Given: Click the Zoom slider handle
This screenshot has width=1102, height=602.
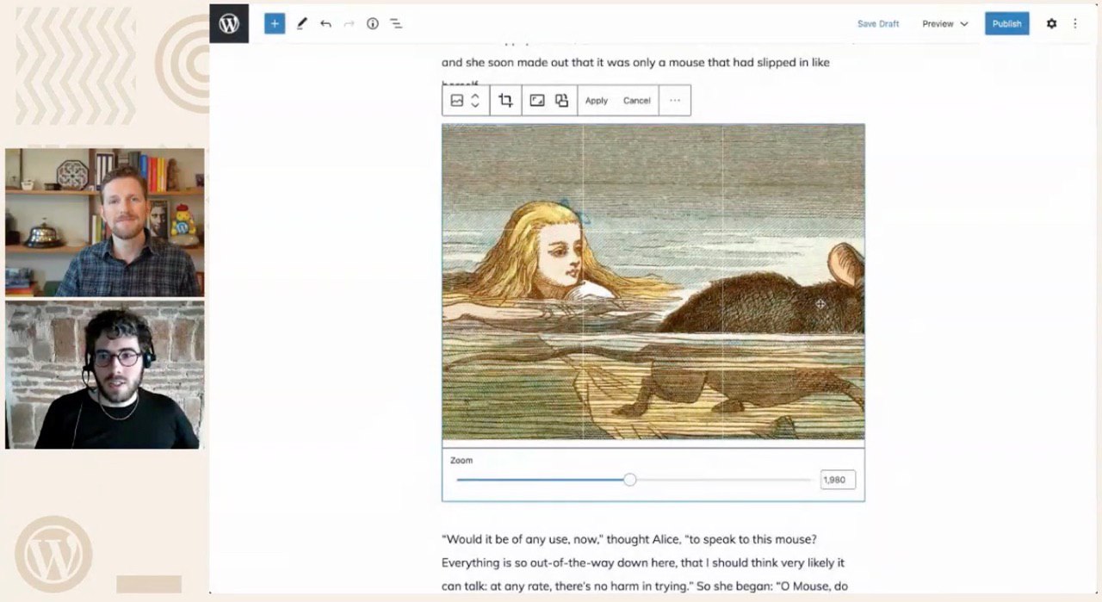Looking at the screenshot, I should pos(630,480).
